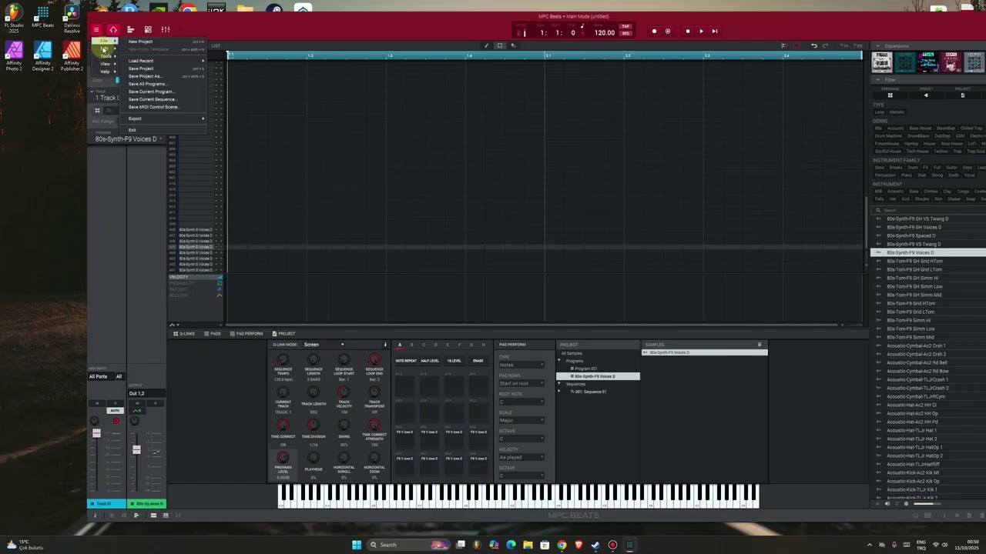This screenshot has height=554, width=986.
Task: Open the hamburger main menu button
Action: [96, 30]
